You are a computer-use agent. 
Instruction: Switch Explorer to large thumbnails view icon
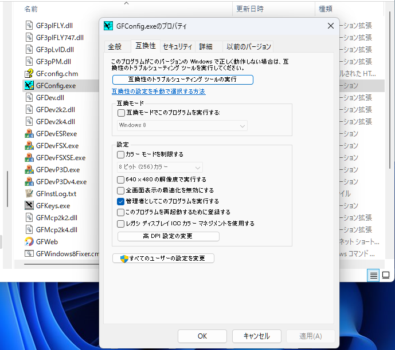[x=386, y=276]
